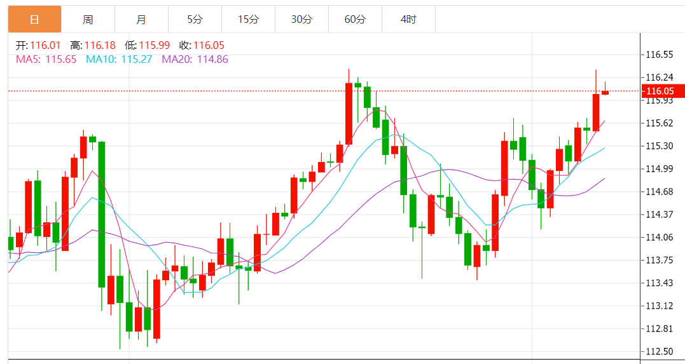Viewport: 685px width, 364px height.
Task: Open the 60分 chart tab
Action: [x=355, y=19]
